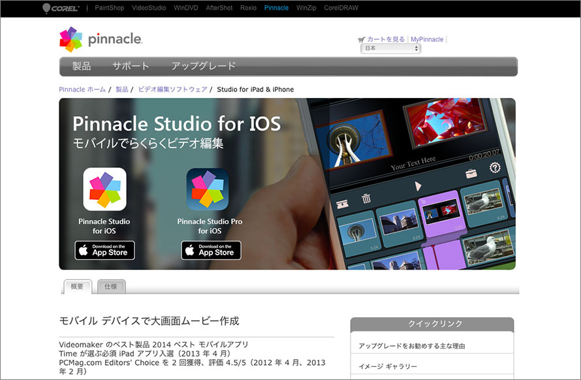Screen dimensions: 581x380
Task: Open イメージ ギャラリー quick link
Action: 388,366
